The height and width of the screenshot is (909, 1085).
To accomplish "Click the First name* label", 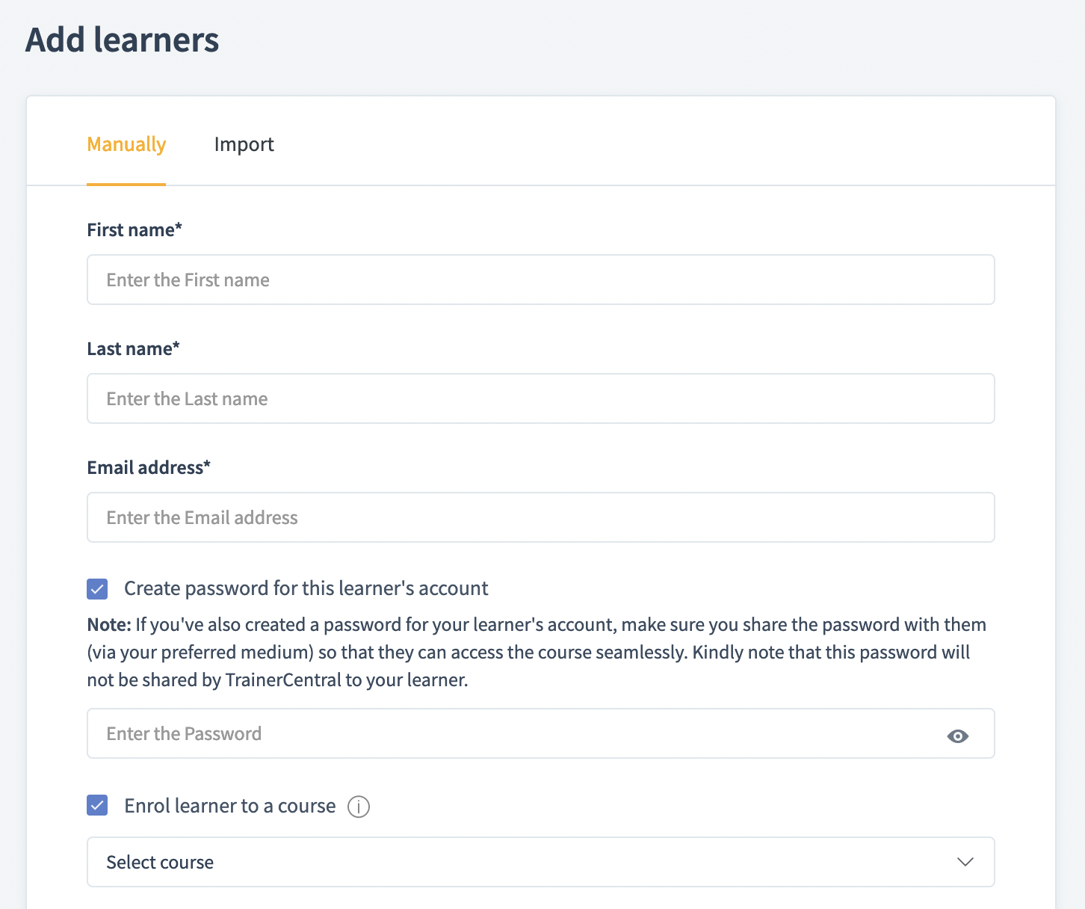I will pyautogui.click(x=135, y=229).
